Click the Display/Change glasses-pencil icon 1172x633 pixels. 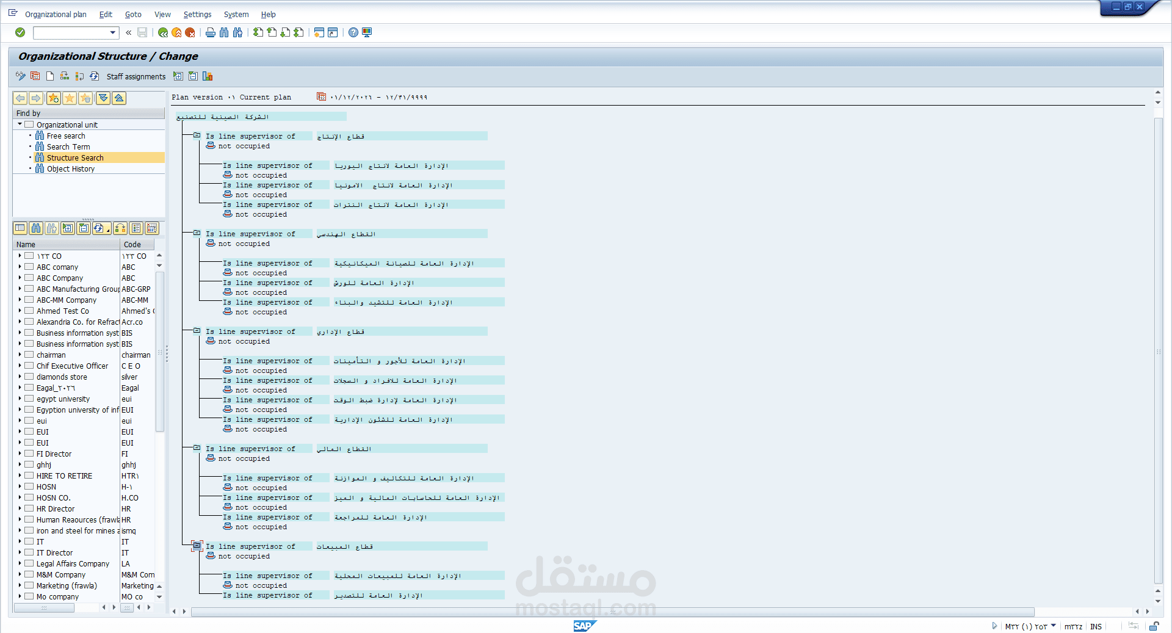coord(21,76)
